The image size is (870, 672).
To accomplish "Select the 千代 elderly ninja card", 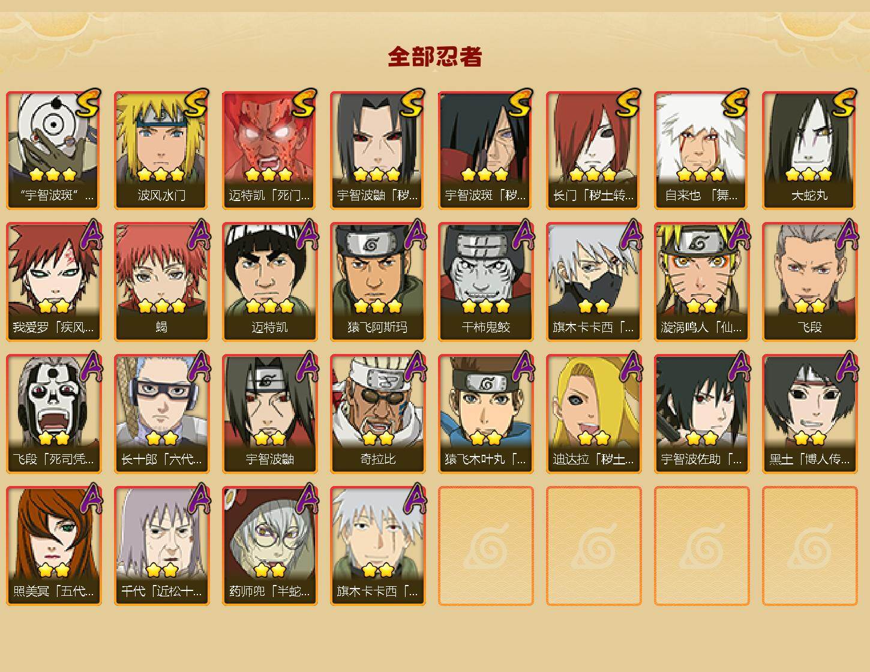I will point(161,546).
